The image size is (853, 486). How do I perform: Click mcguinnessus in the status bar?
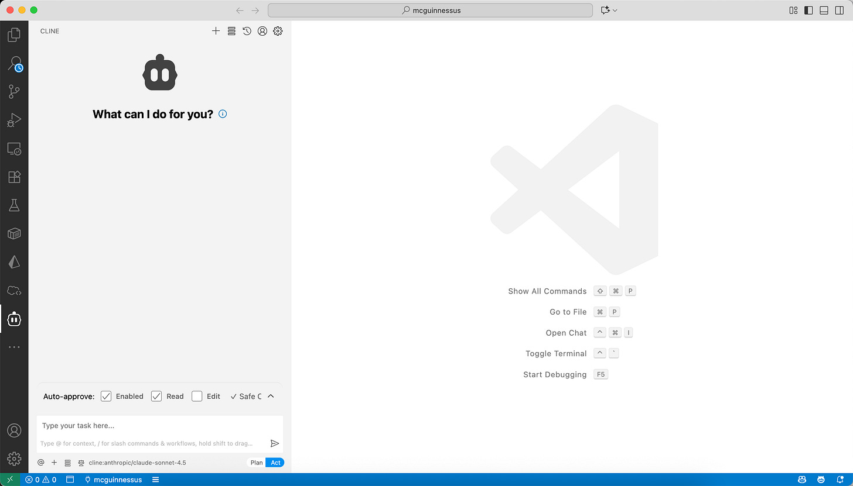click(114, 480)
